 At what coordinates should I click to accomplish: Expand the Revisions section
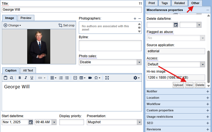tap(208, 130)
